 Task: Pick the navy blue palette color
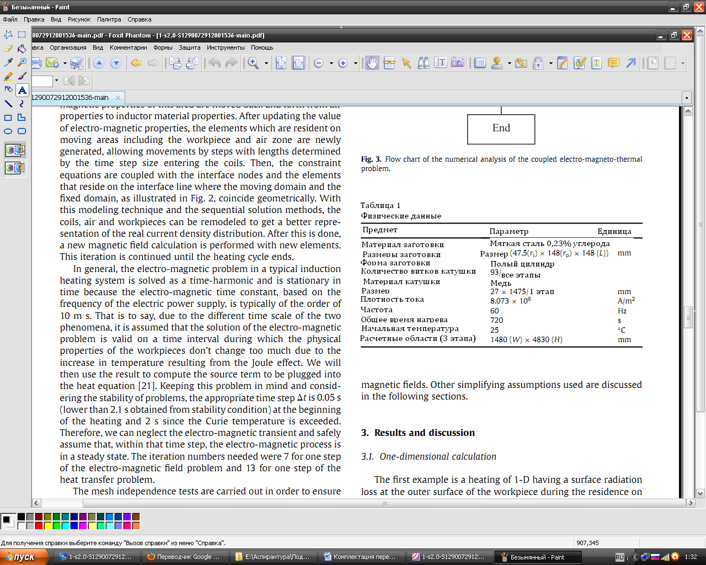(74, 517)
